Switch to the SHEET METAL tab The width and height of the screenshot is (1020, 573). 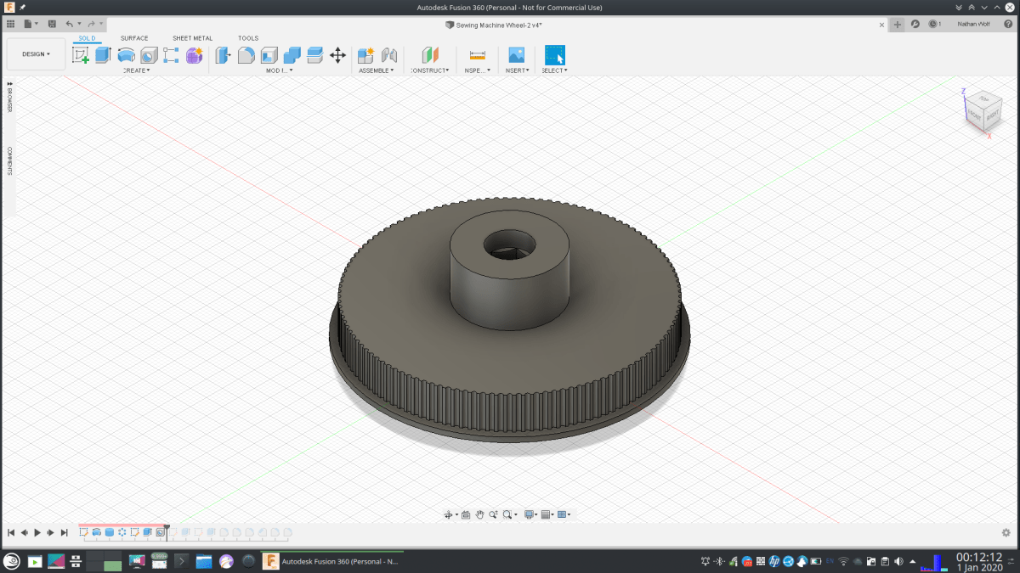[193, 38]
